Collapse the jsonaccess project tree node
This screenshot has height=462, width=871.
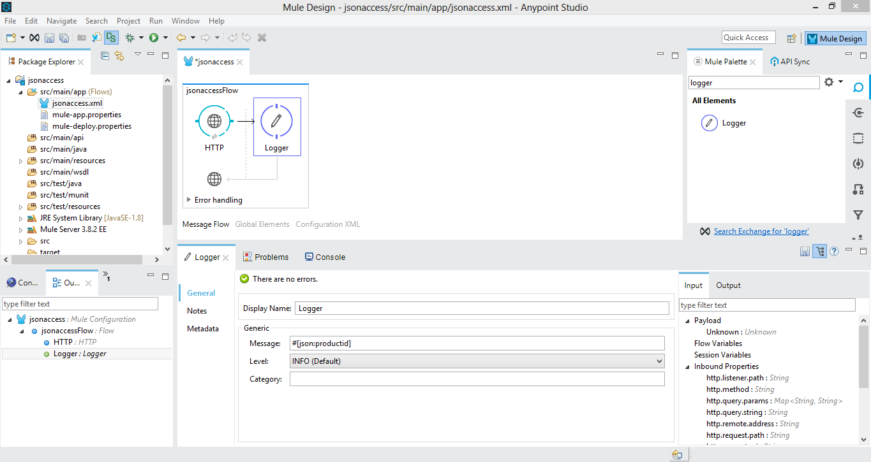tap(9, 81)
